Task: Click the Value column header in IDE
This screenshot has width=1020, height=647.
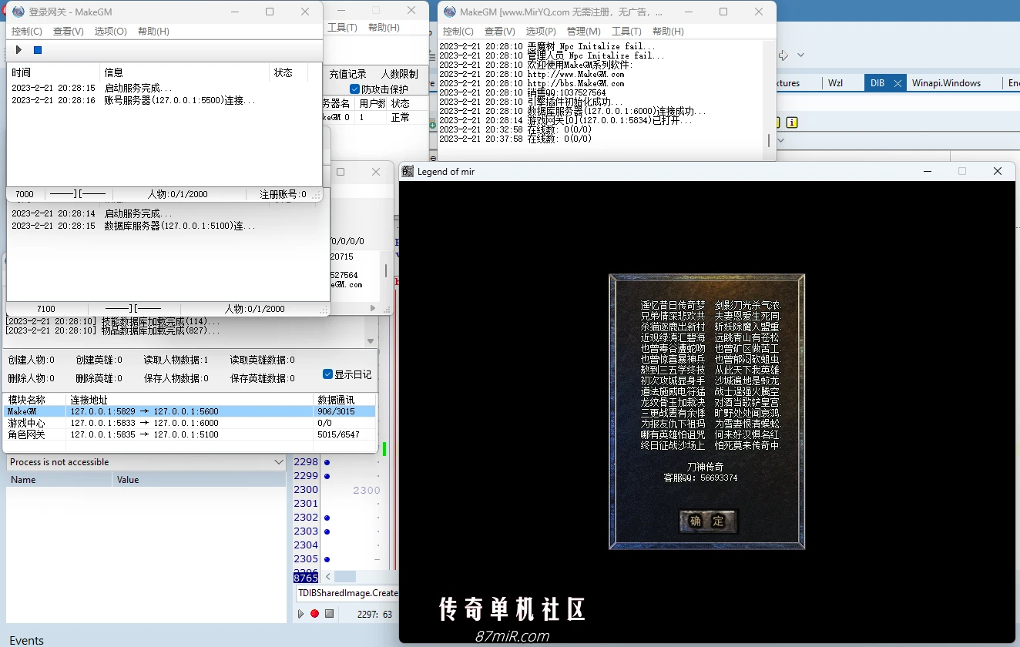Action: 200,480
